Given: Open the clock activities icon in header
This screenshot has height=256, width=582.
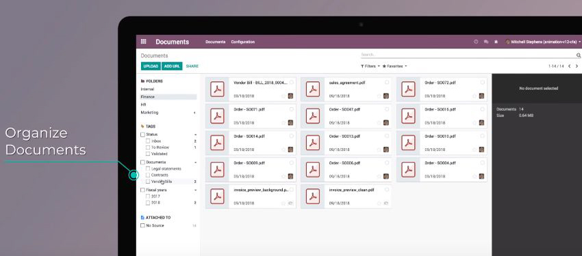Looking at the screenshot, I should point(476,42).
